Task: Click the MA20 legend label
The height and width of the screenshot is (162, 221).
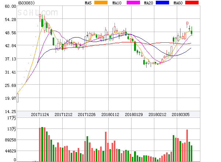Action: (148, 3)
